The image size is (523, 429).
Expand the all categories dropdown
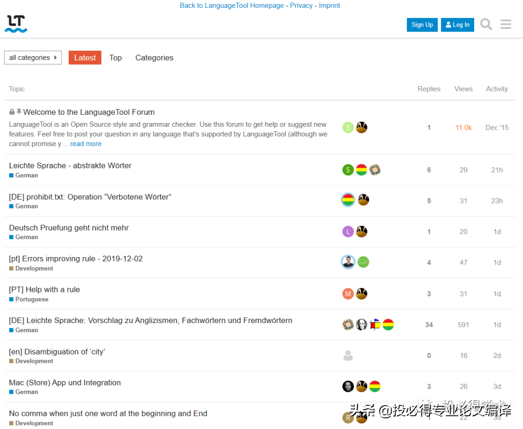33,58
